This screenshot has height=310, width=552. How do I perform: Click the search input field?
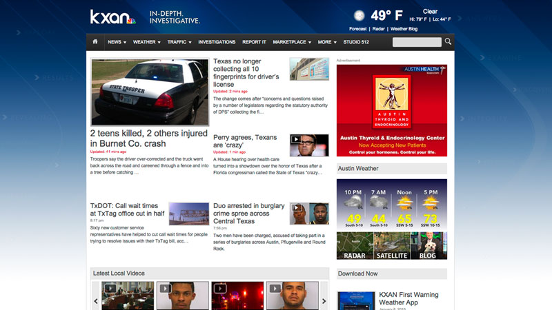tap(416, 42)
